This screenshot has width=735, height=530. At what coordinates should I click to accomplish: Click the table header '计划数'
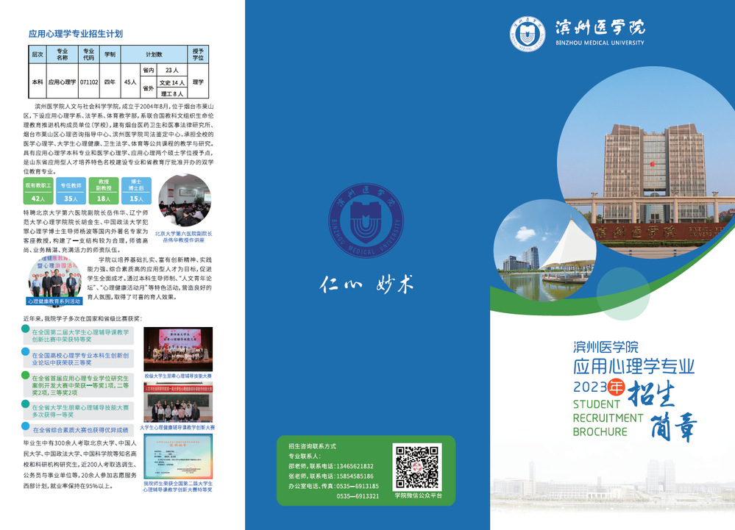click(x=154, y=54)
